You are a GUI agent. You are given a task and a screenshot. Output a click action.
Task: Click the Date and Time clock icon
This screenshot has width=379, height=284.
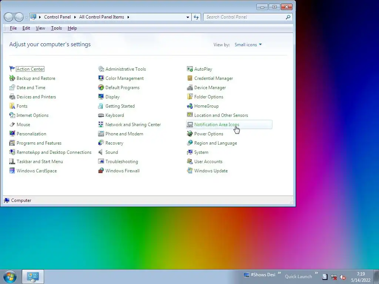click(x=12, y=87)
